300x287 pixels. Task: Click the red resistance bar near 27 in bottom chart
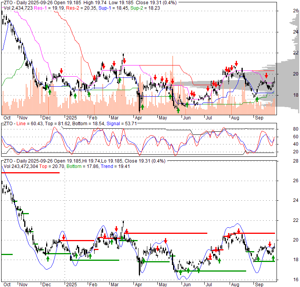[30, 173]
